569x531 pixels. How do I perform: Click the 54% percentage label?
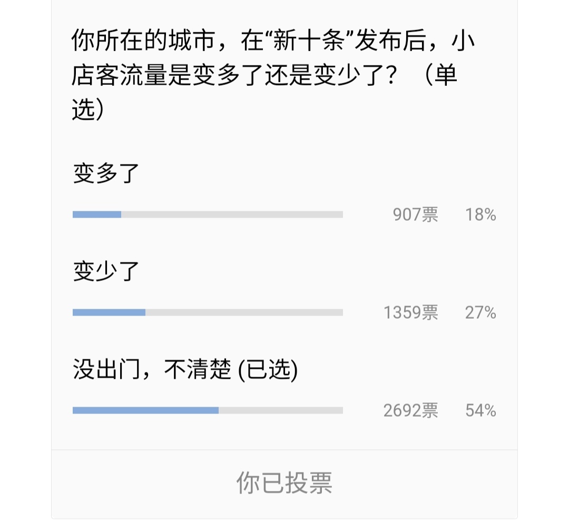click(x=480, y=410)
